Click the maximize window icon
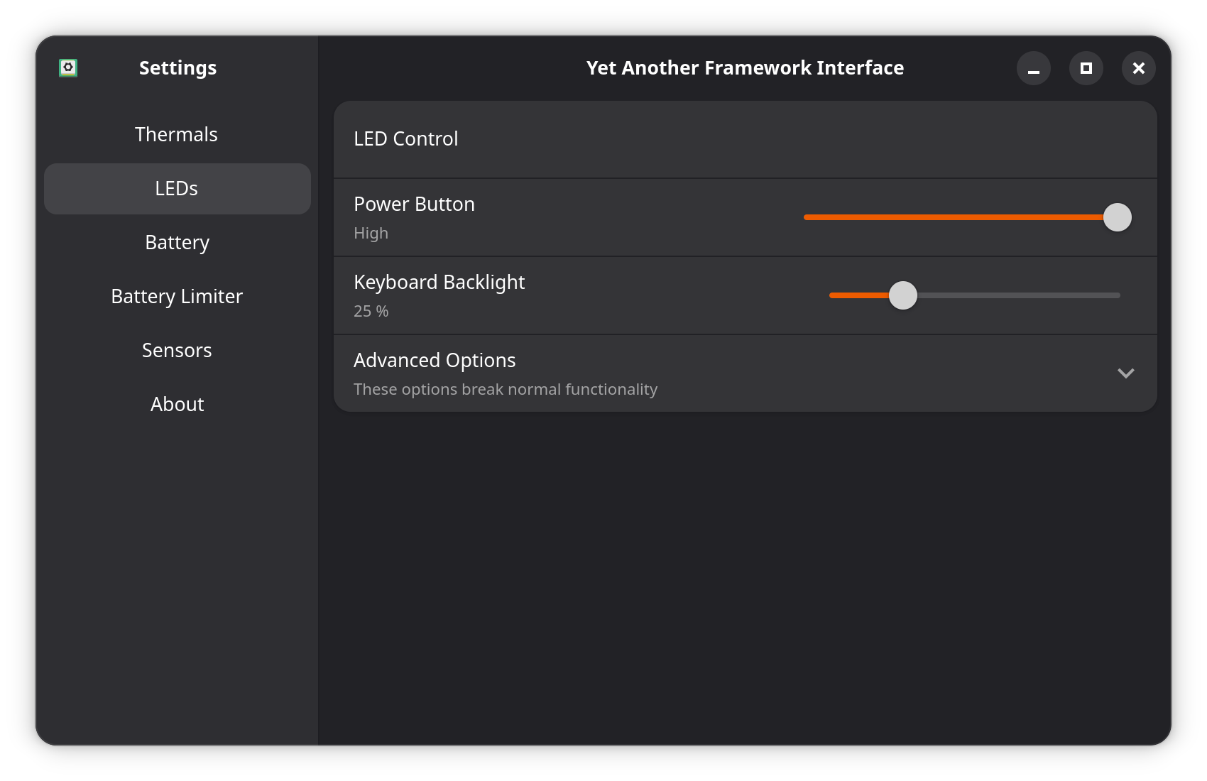 [x=1086, y=68]
